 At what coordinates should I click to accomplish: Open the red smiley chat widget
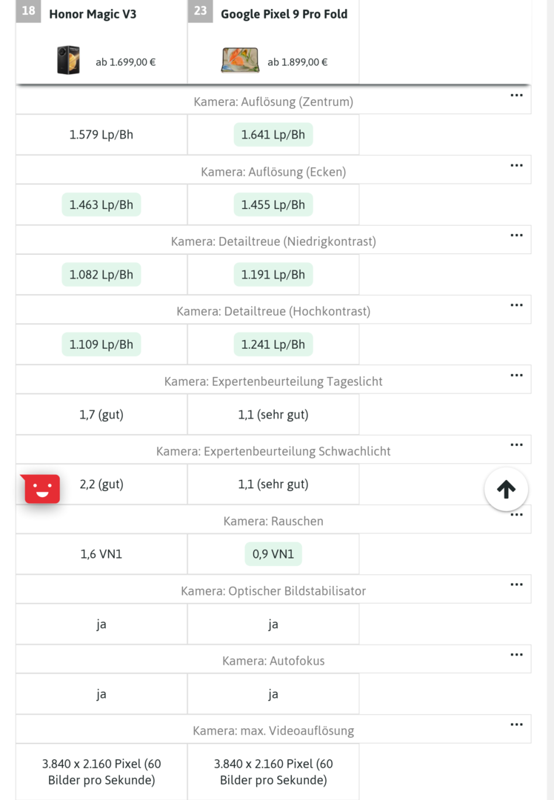tap(42, 489)
